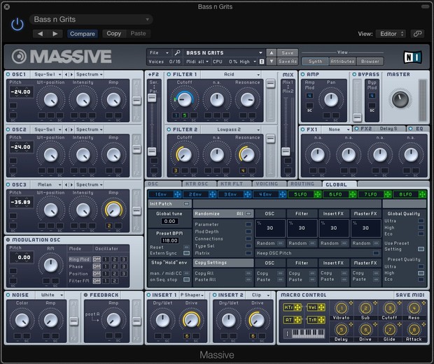
Task: Click the Init Patch button
Action: coord(170,204)
